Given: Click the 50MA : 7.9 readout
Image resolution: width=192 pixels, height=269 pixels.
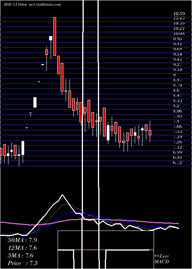Looking at the screenshot, I should 22,240.
